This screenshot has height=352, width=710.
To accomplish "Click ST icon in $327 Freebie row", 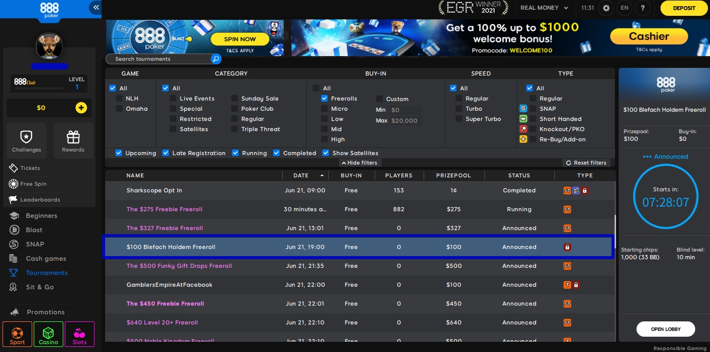I will 567,228.
